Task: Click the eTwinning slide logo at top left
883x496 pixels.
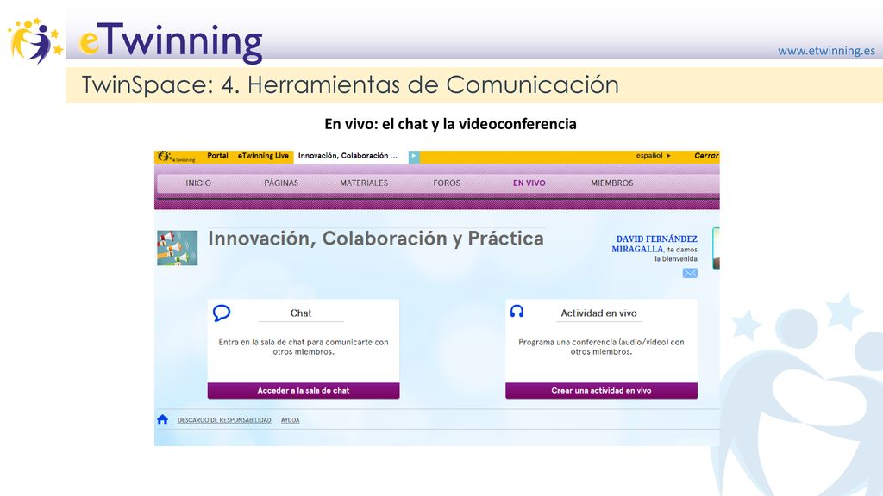Action: 135,41
